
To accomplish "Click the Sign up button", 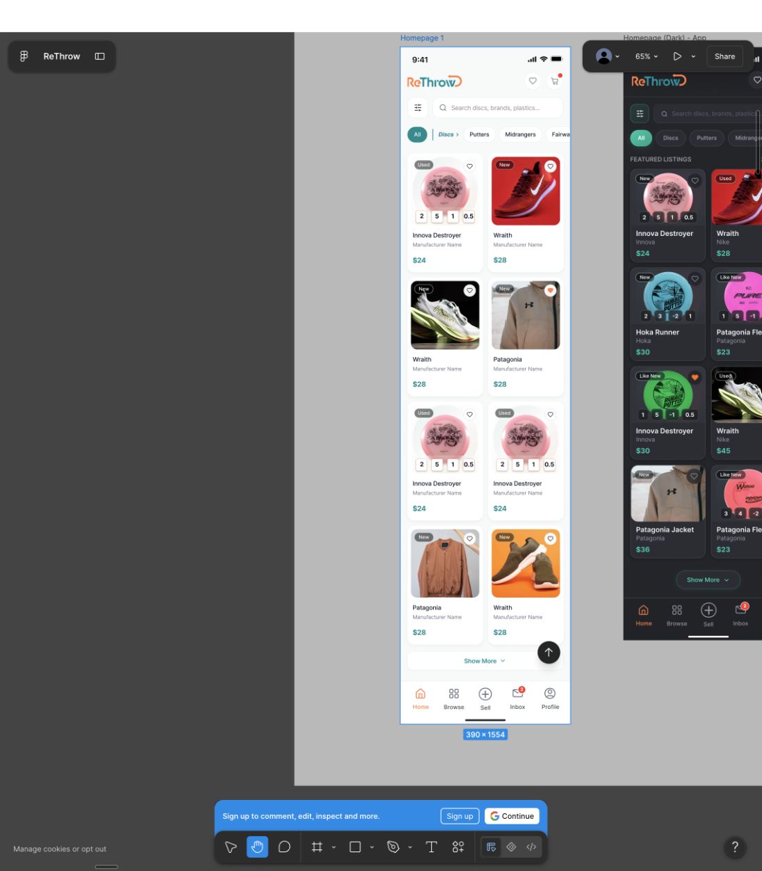I will pos(460,816).
